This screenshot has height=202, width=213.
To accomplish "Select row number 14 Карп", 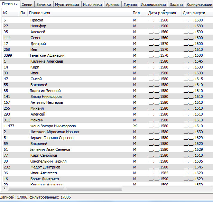I will tap(107, 67).
